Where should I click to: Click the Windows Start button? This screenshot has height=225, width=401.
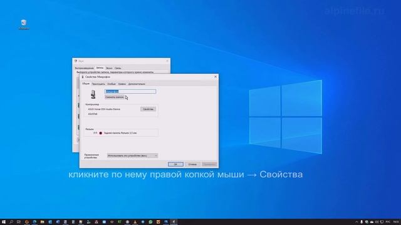pos(4,222)
